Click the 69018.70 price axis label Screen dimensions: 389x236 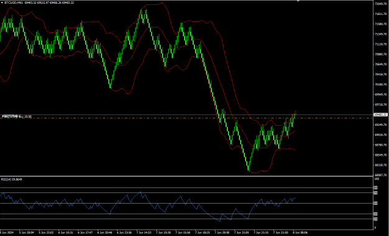(380, 135)
